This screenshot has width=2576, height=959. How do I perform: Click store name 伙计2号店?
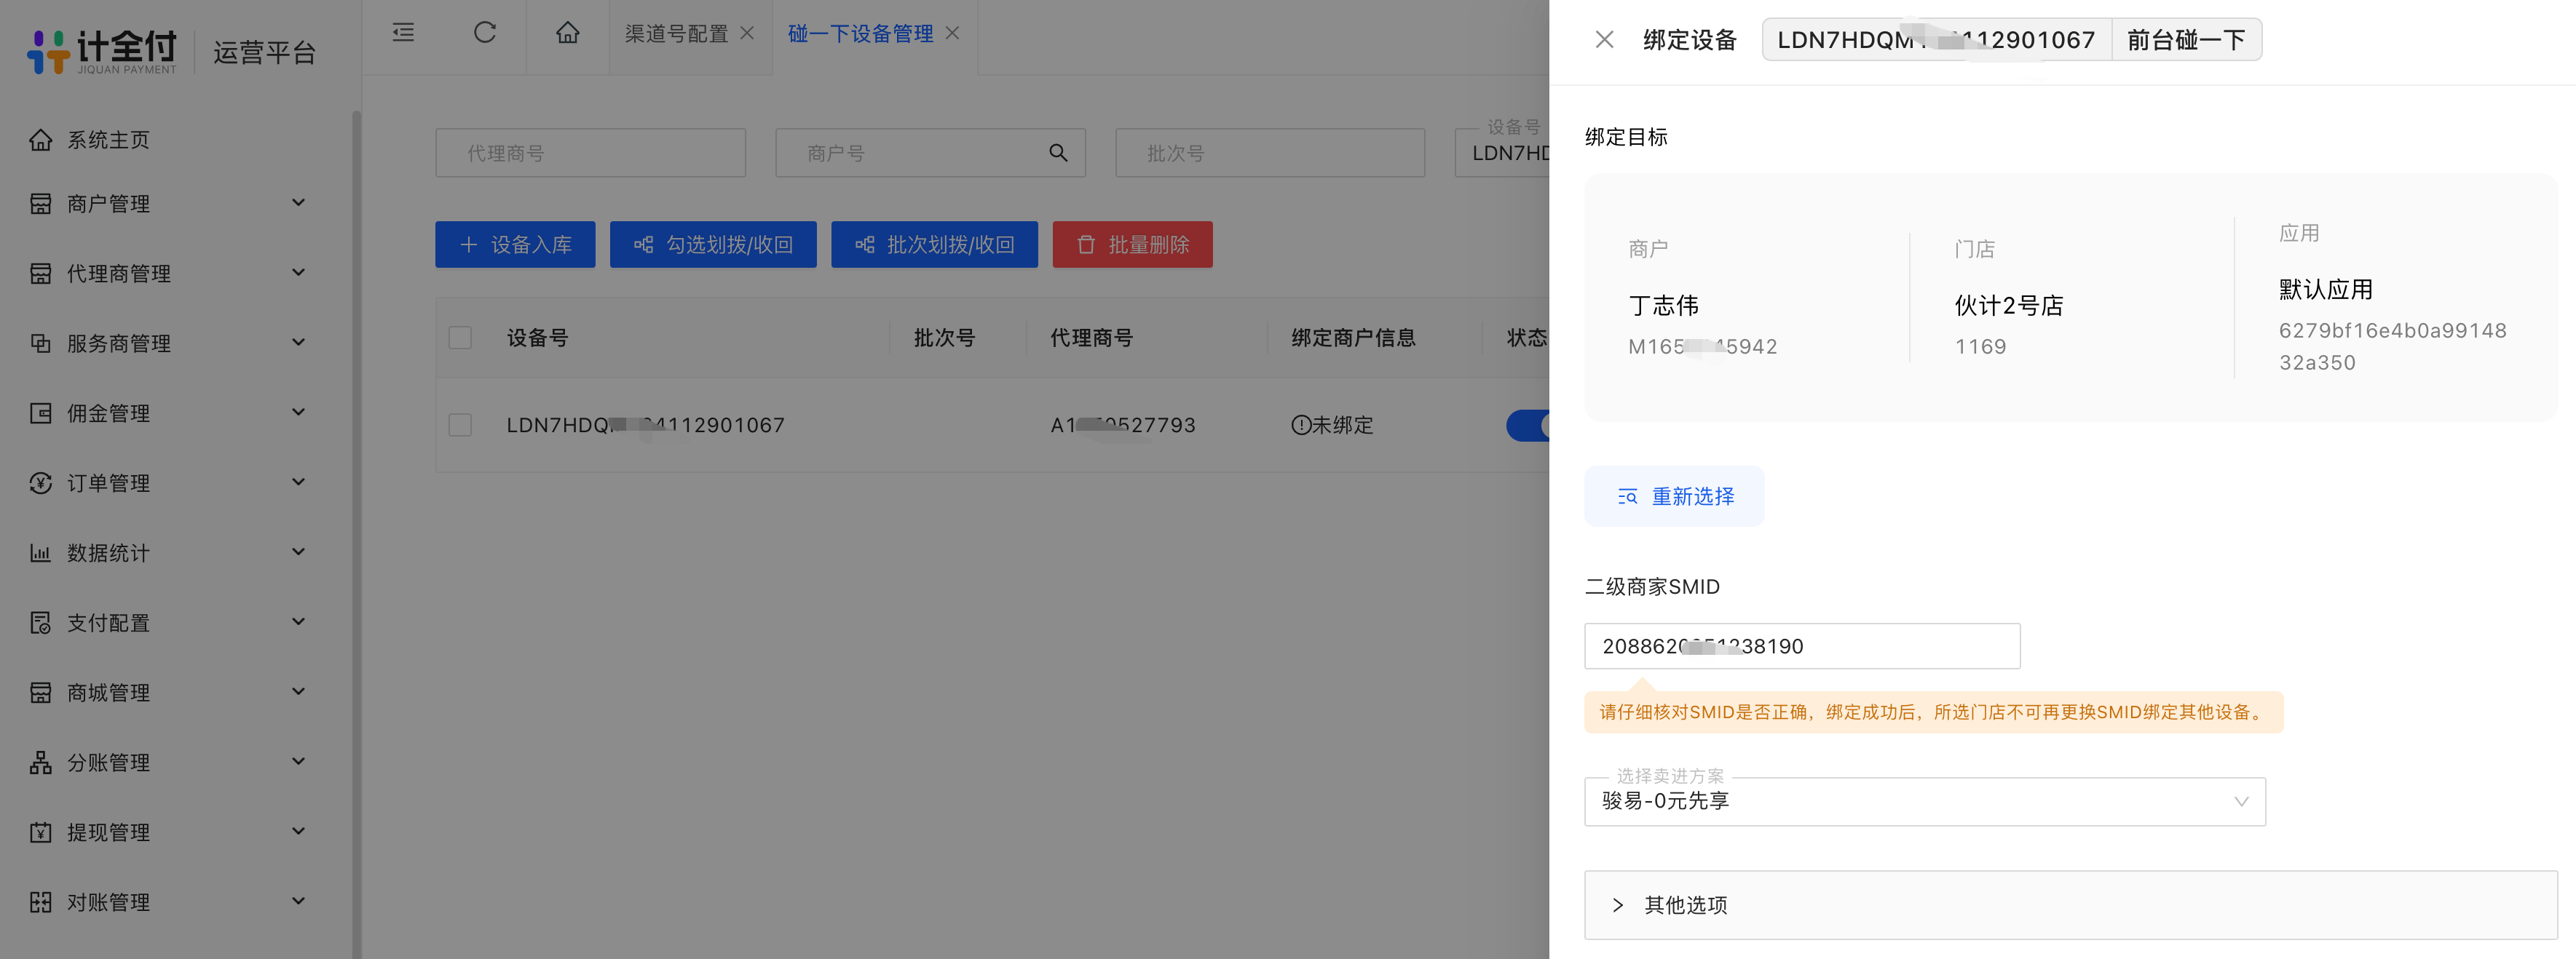2009,306
